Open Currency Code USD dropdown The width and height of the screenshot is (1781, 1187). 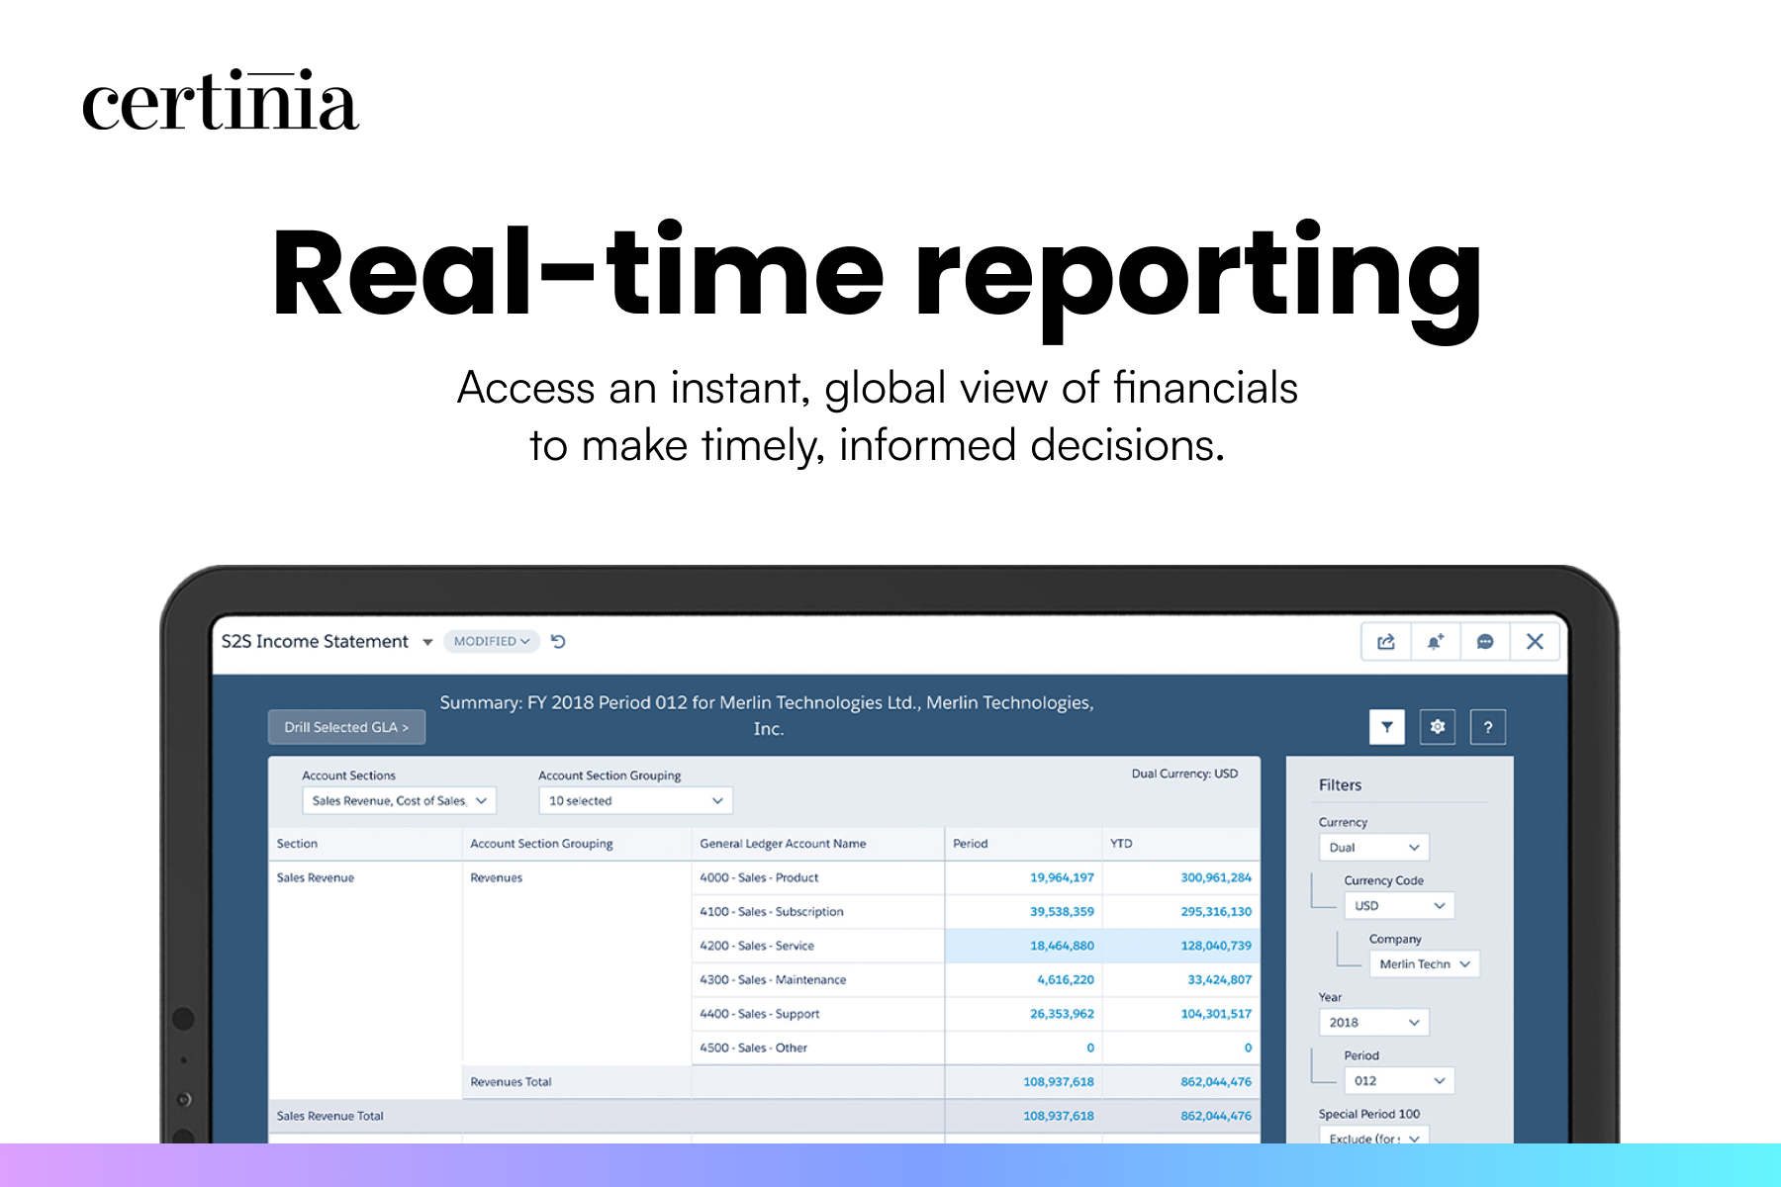[x=1399, y=906]
